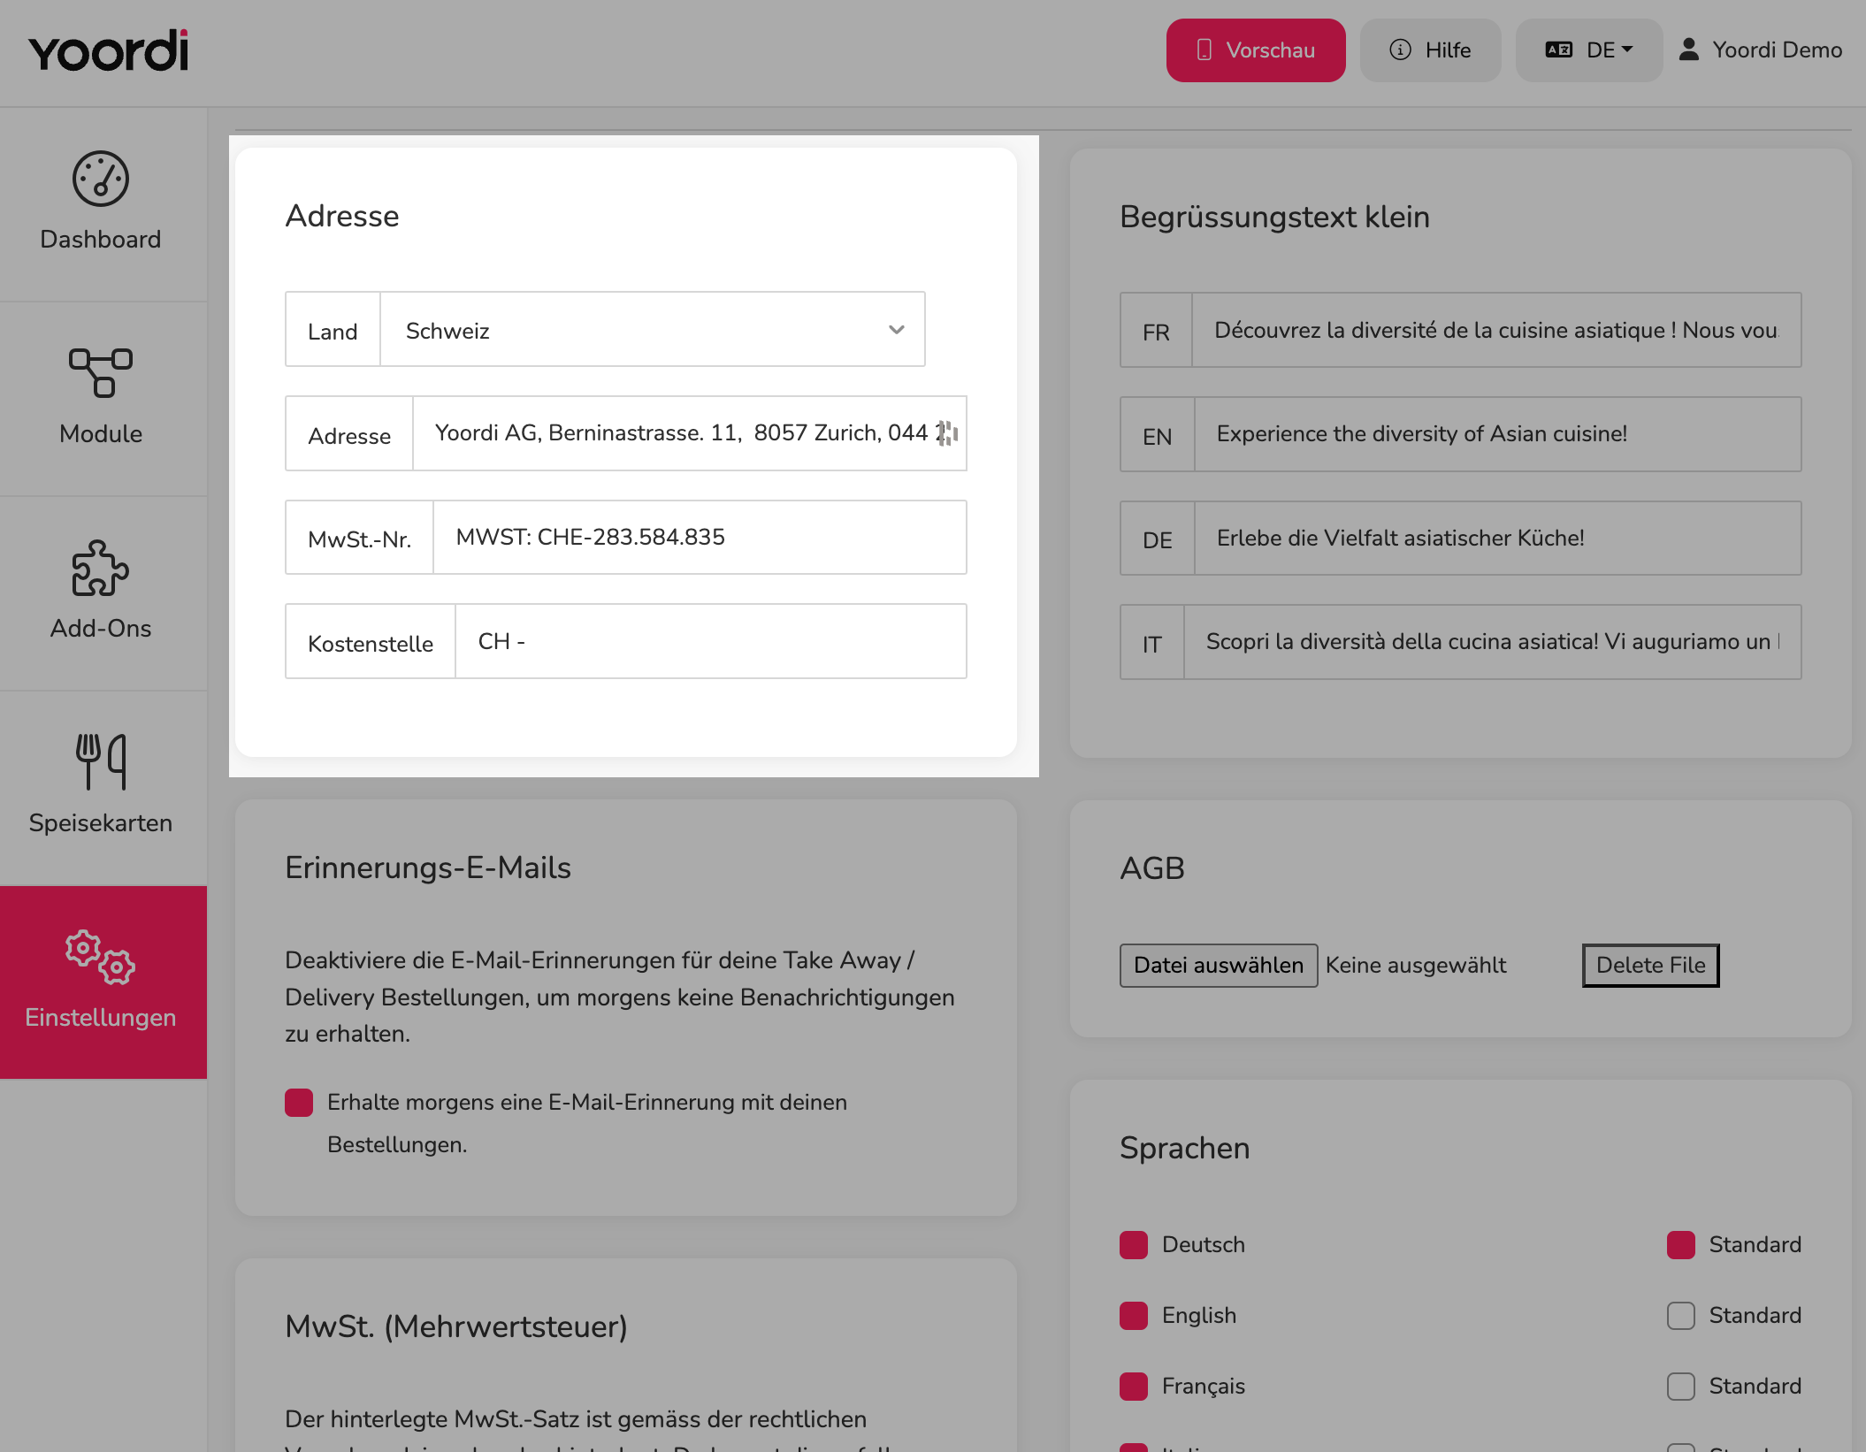Open the Add-Ons puzzle icon
1866x1452 pixels.
coord(101,568)
